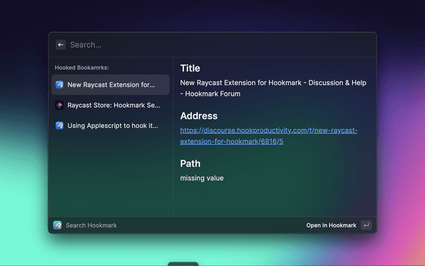Click the 'missing value' path text
Viewport: 425px width, 266px height.
[202, 178]
